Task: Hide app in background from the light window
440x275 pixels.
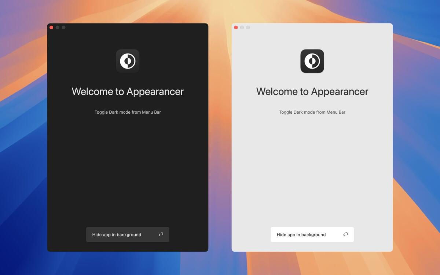Action: pyautogui.click(x=302, y=235)
